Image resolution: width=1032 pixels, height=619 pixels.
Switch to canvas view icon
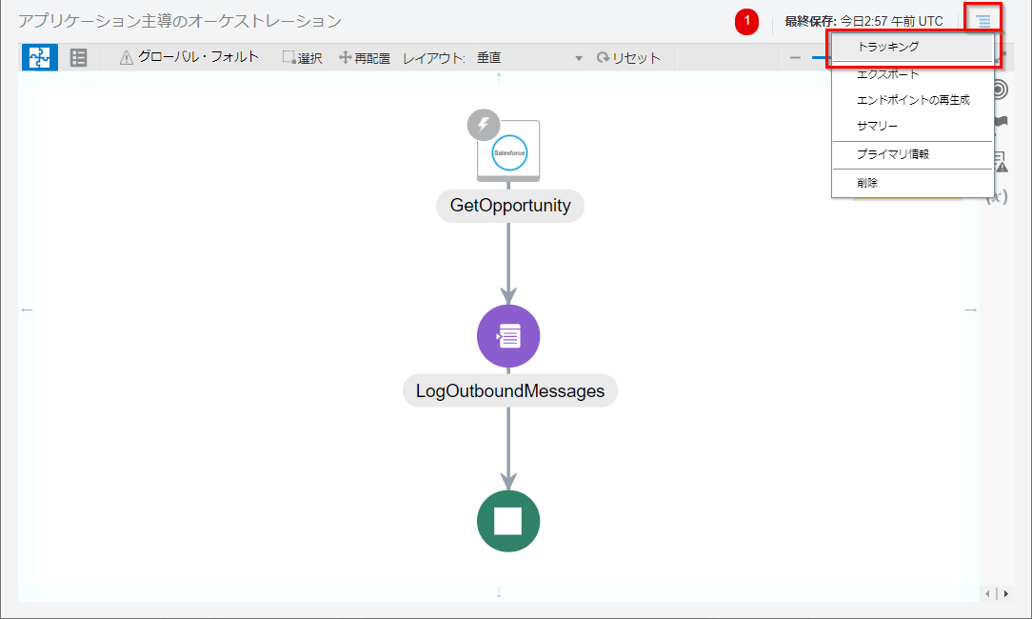[x=40, y=58]
